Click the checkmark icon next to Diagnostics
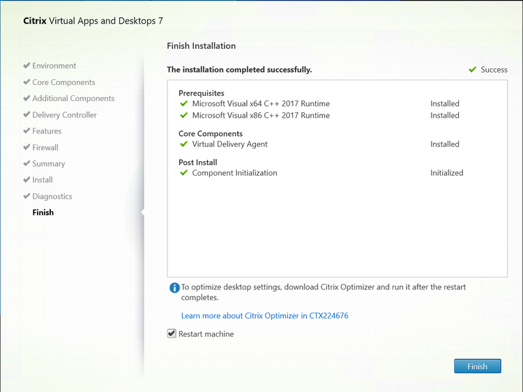The height and width of the screenshot is (392, 523). coord(26,196)
